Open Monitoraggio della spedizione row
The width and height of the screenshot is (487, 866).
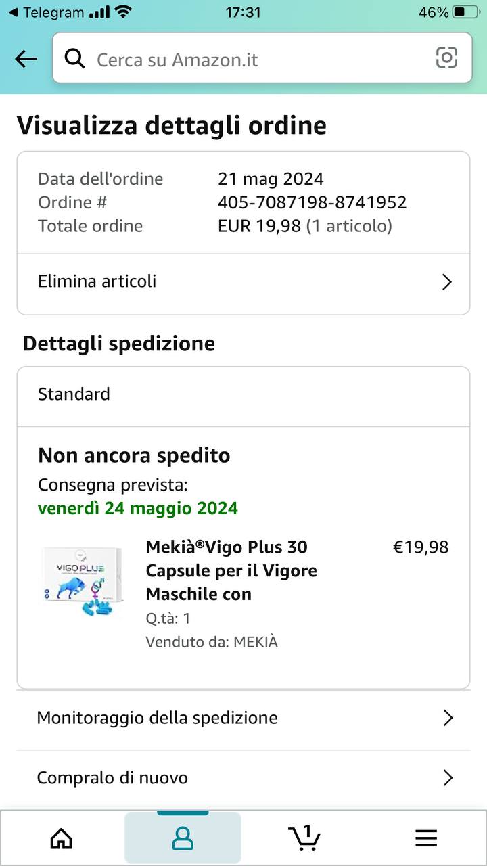pyautogui.click(x=157, y=718)
